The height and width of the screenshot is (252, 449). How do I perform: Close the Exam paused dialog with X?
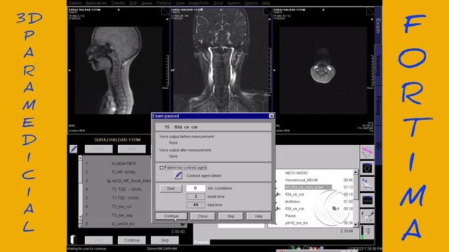coord(272,116)
